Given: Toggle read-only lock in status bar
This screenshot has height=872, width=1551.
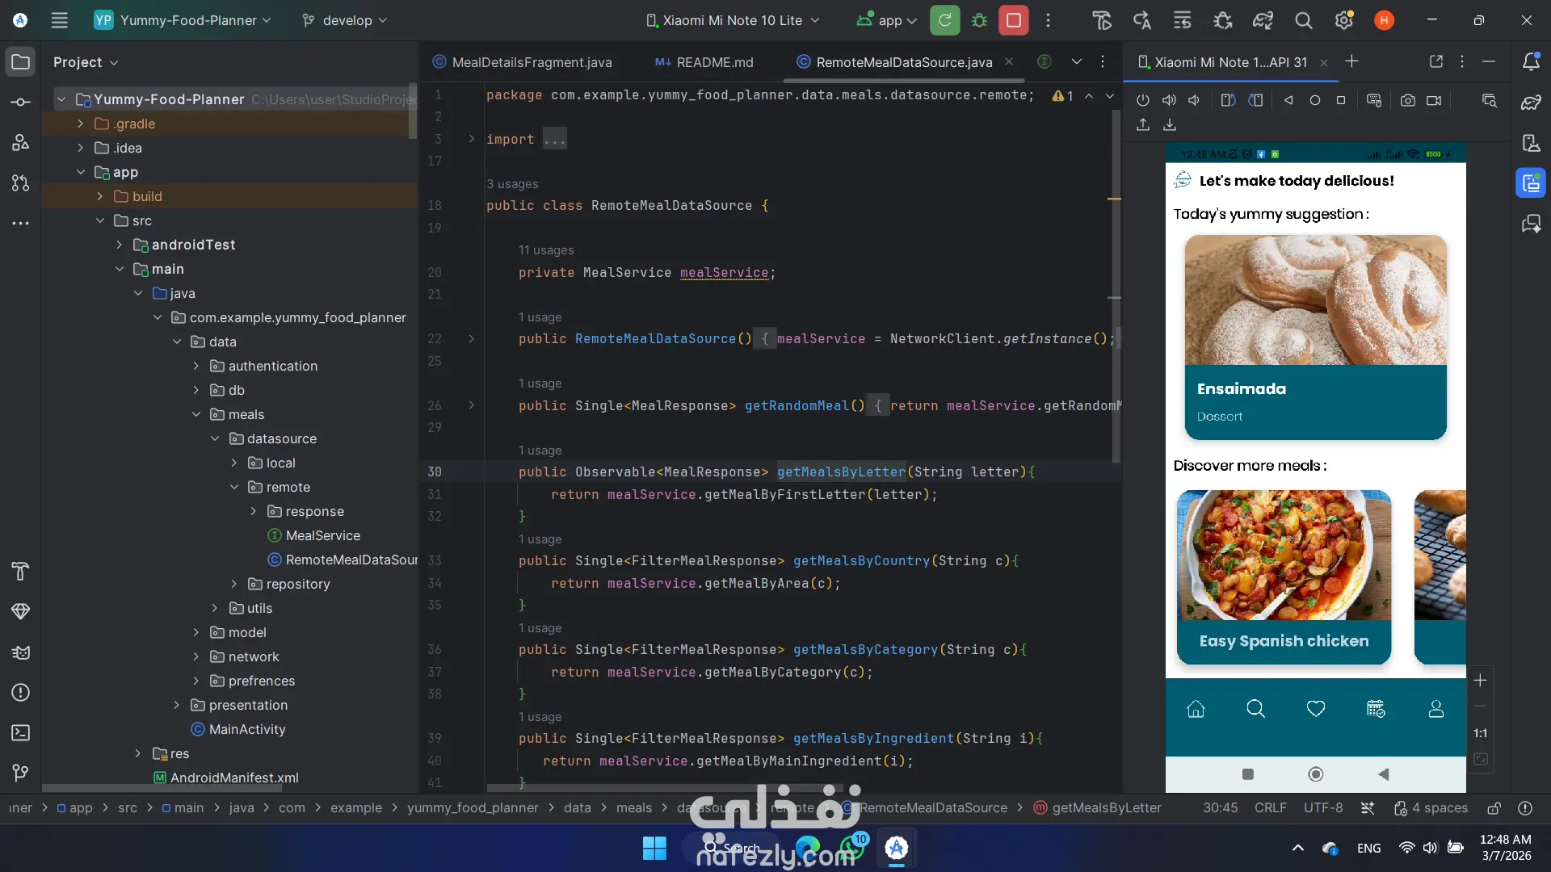Looking at the screenshot, I should [1494, 807].
